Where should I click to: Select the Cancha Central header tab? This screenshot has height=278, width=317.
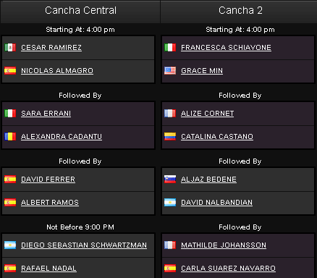click(x=80, y=12)
